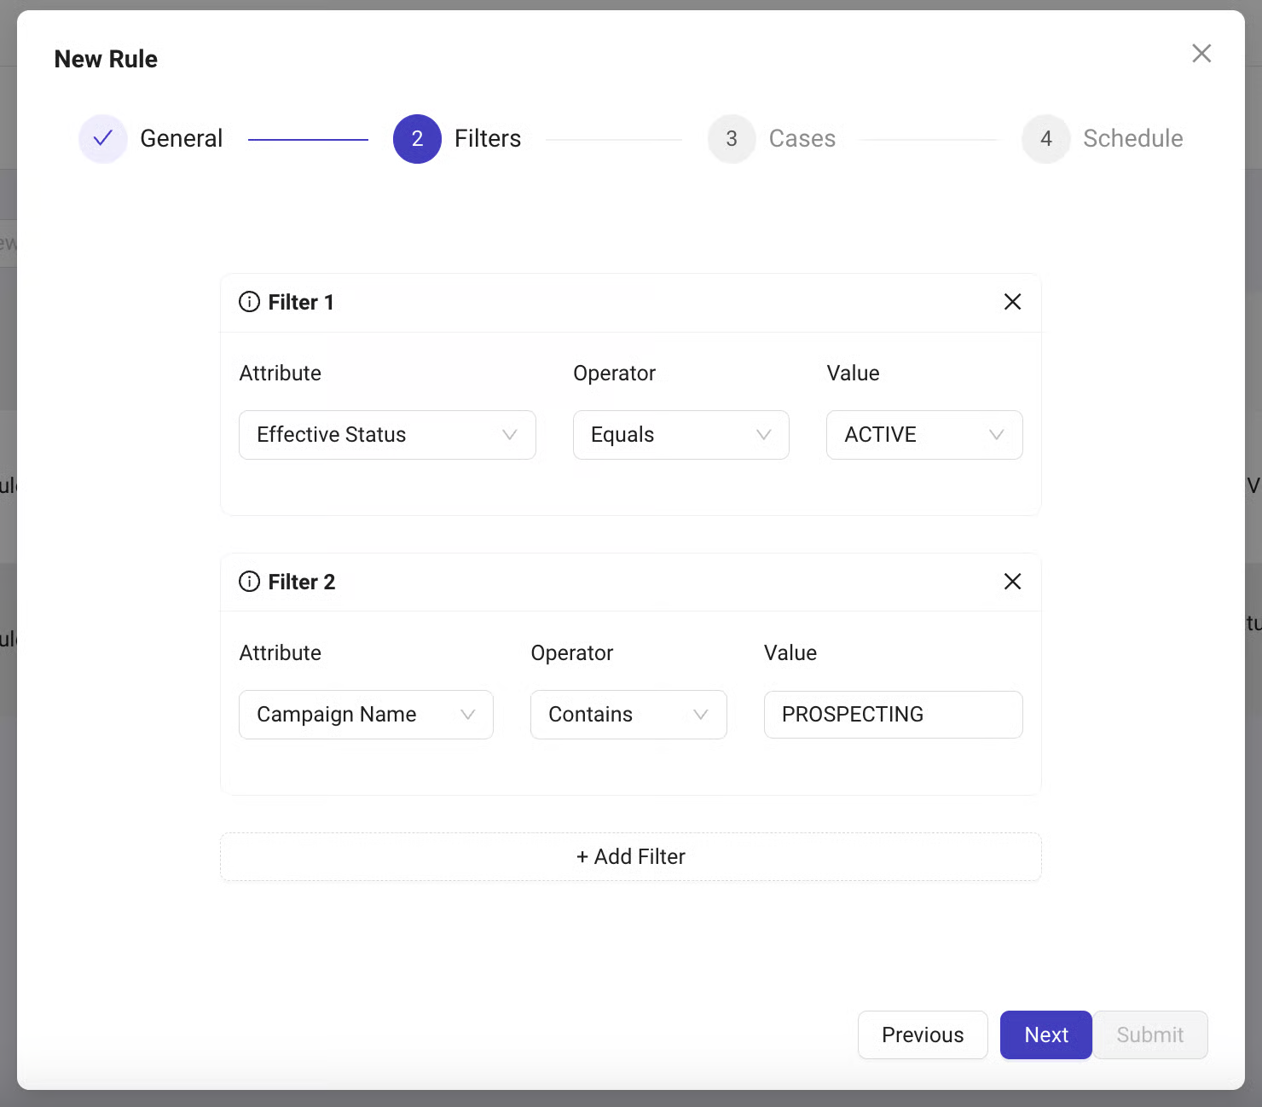
Task: Click the Filter 1 info icon
Action: pyautogui.click(x=249, y=302)
